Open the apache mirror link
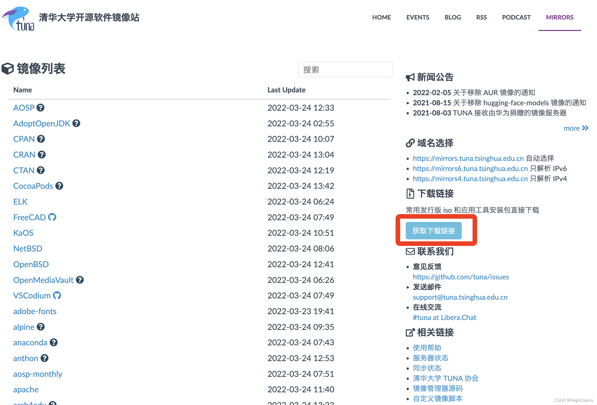 [x=26, y=390]
